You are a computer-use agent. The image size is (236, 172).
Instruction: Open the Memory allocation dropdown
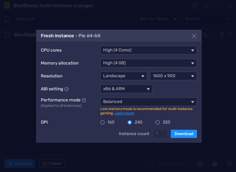click(x=149, y=63)
